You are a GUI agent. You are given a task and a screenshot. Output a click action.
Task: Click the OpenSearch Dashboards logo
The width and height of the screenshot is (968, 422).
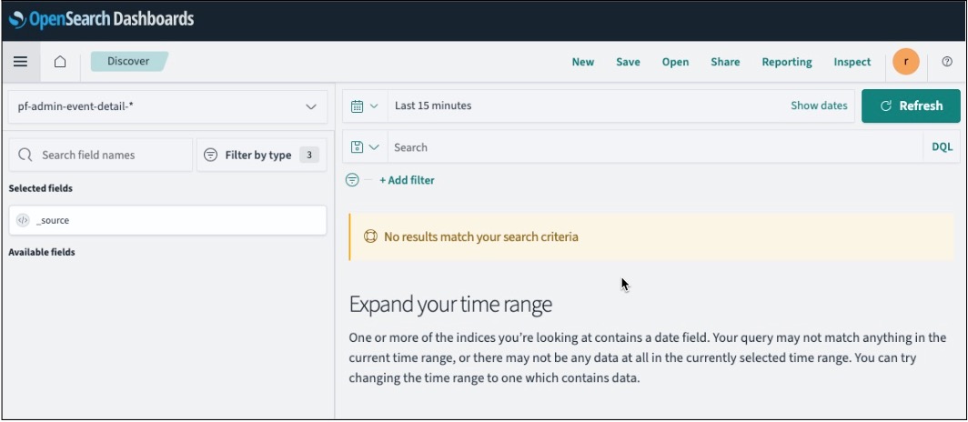point(101,19)
